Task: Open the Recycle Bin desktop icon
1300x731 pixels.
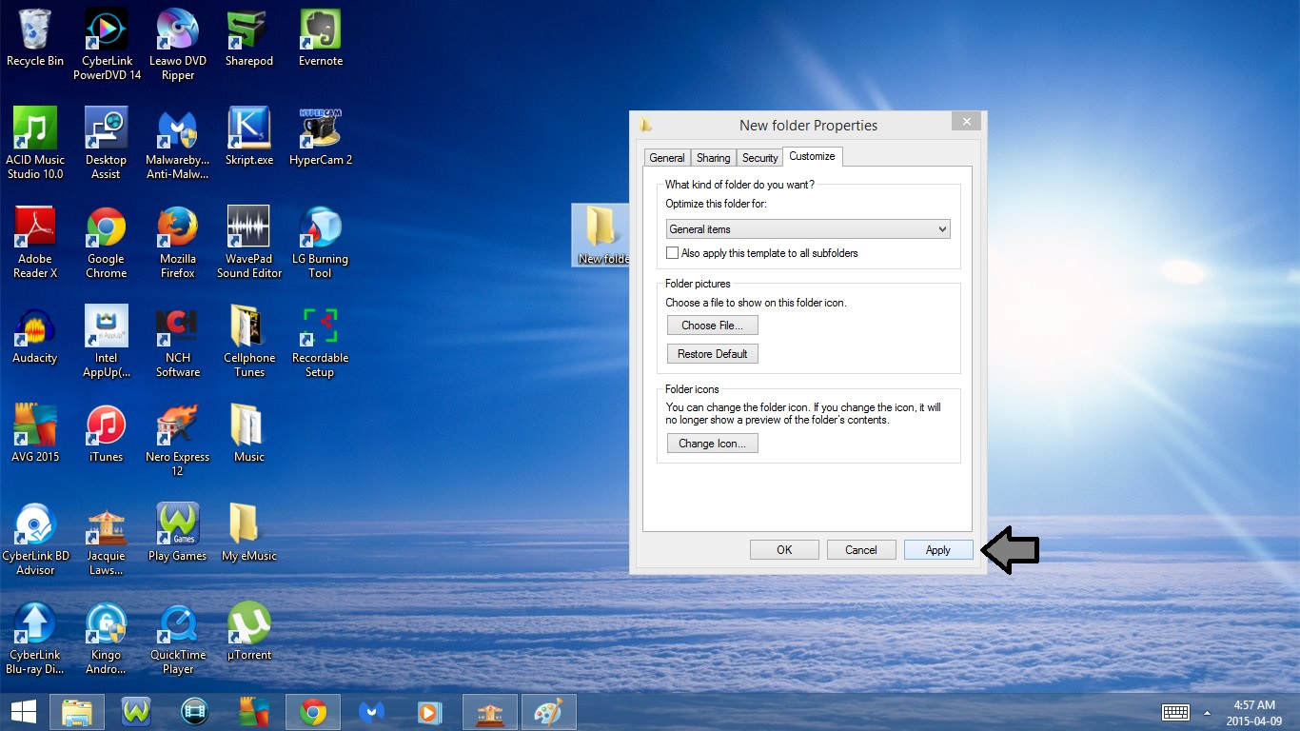Action: point(35,38)
